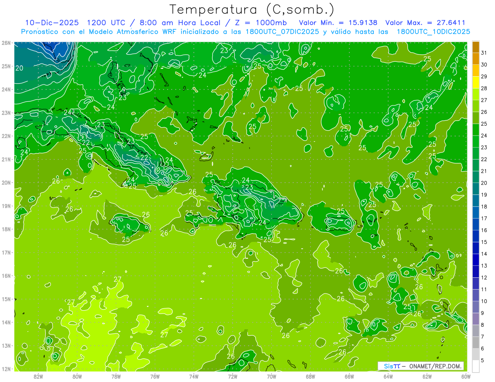Click the legend tick label '15'
The width and height of the screenshot is (495, 382).
pos(485,242)
